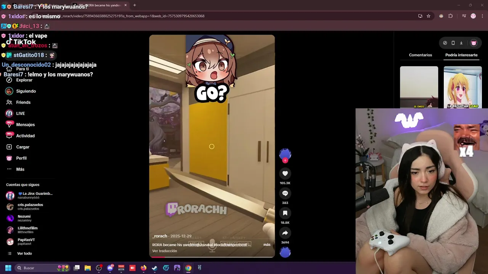Viewport: 488px width, 274px height.
Task: Open Task View on the taskbar
Action: (x=77, y=268)
